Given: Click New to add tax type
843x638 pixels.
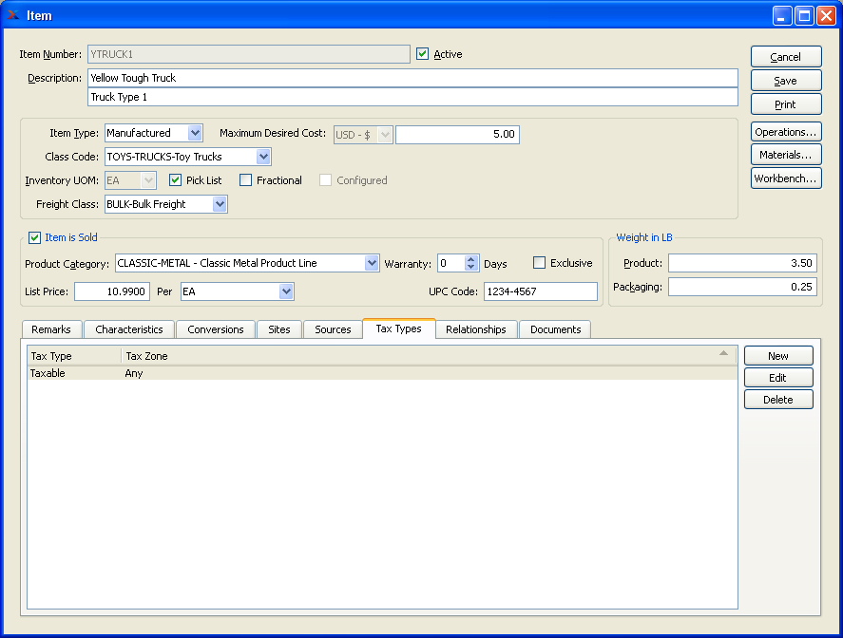Looking at the screenshot, I should click(x=778, y=356).
